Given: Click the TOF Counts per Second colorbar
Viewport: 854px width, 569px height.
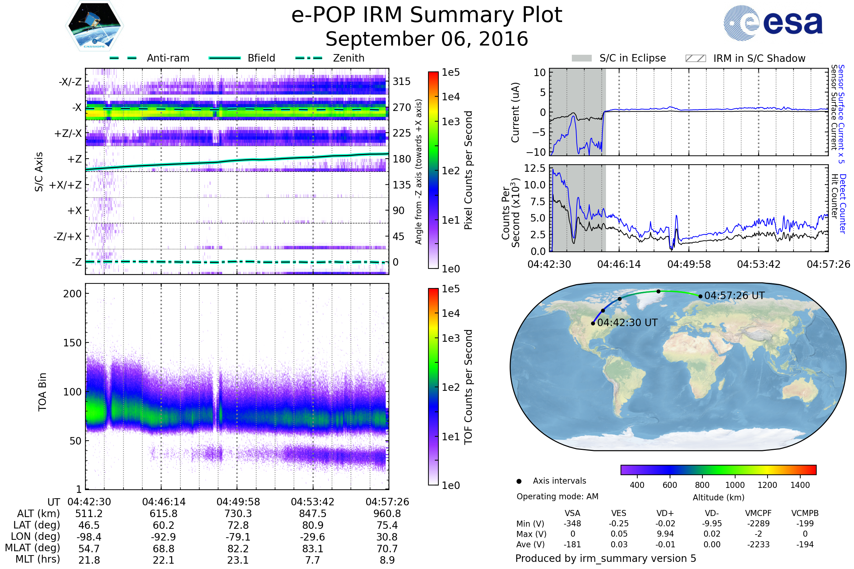Looking at the screenshot, I should pyautogui.click(x=433, y=387).
